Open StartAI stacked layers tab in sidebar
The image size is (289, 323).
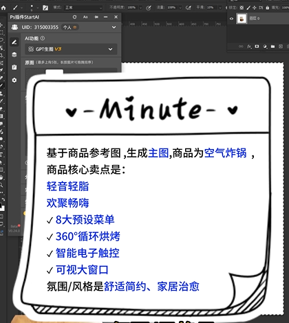(14, 55)
